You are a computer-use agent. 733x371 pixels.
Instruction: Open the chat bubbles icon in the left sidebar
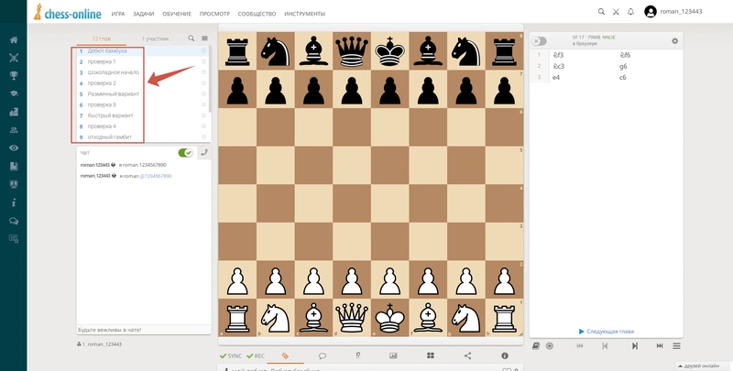[x=14, y=221]
